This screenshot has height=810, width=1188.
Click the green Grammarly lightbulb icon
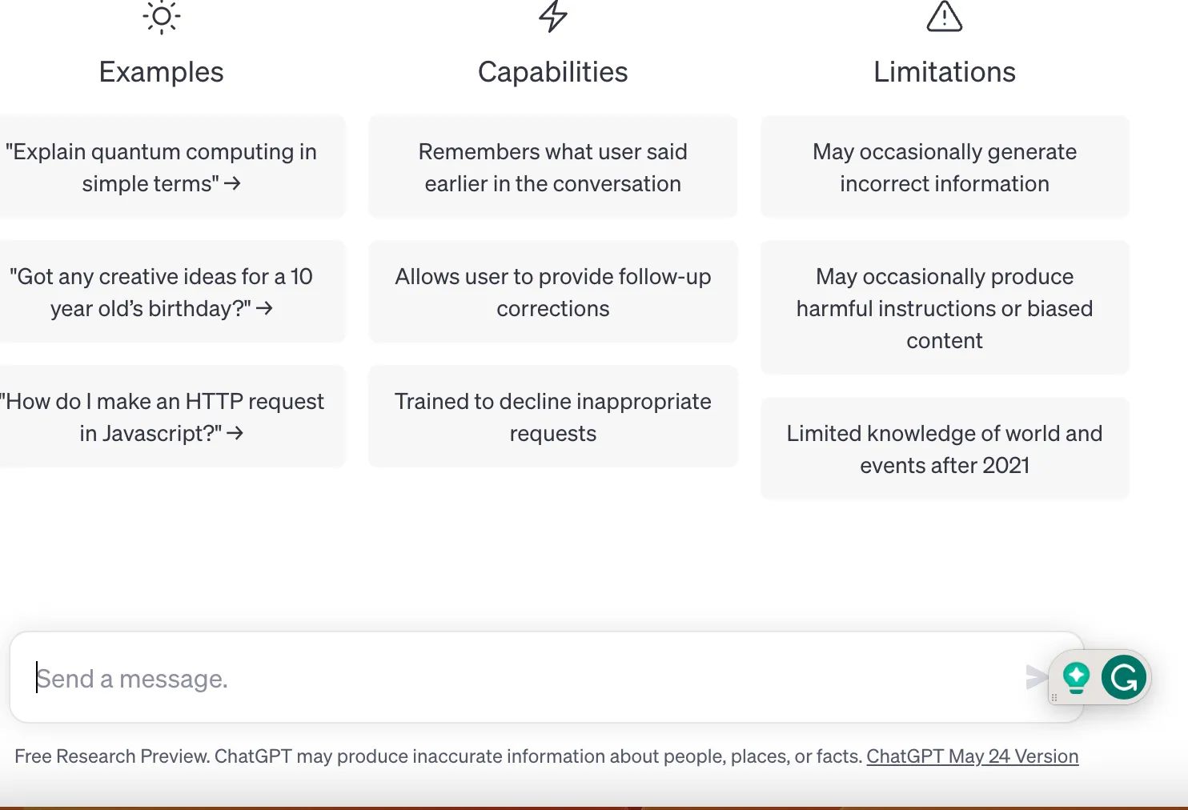point(1076,678)
